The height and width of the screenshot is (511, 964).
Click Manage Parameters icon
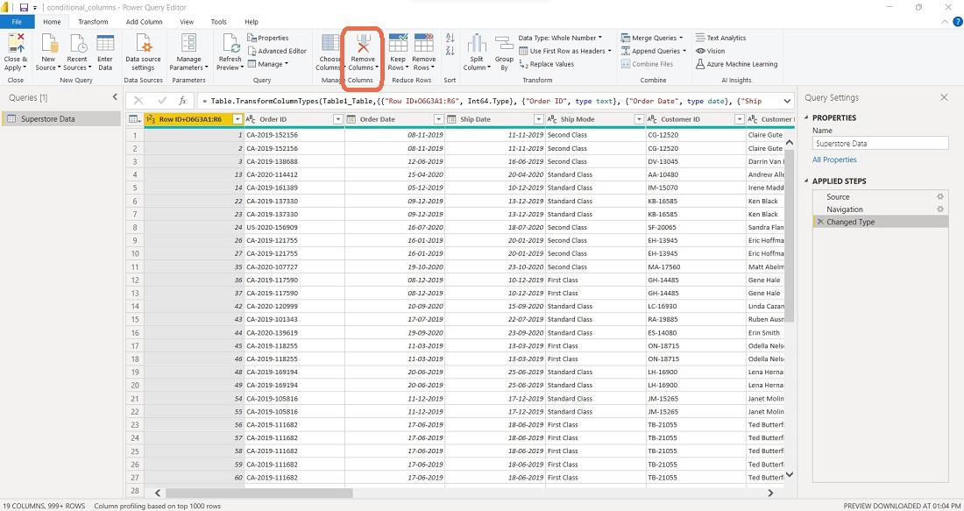pyautogui.click(x=188, y=45)
